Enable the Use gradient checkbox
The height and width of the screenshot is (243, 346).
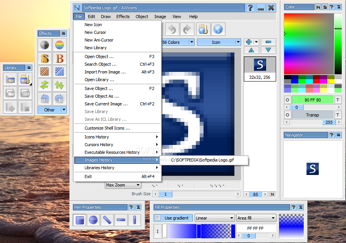click(x=158, y=218)
